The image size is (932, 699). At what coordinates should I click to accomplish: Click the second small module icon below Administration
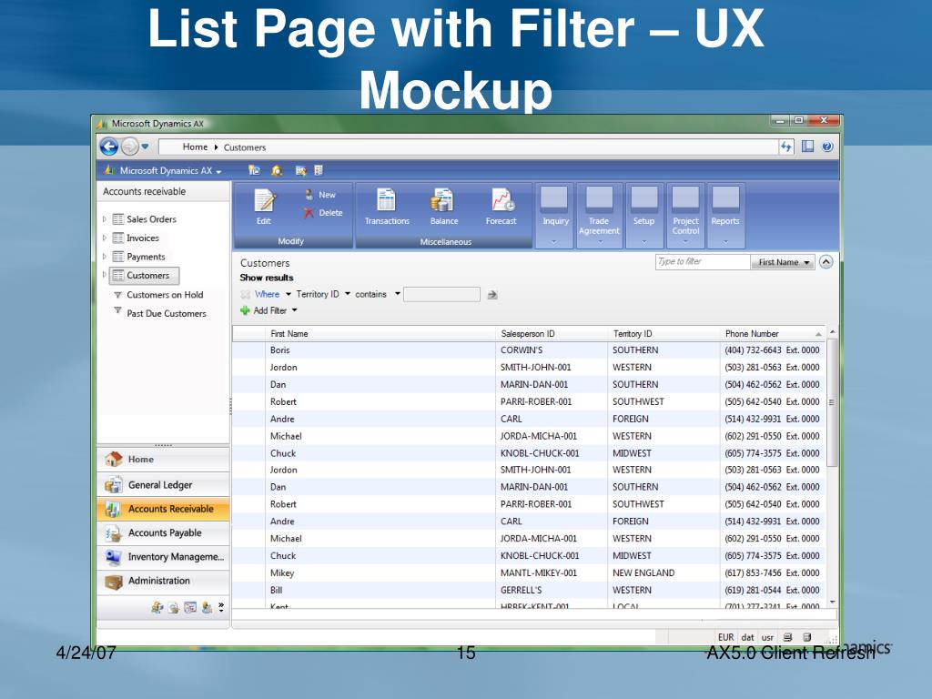coord(174,607)
